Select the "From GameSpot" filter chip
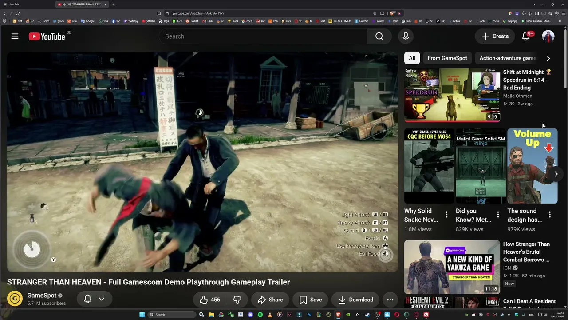Screen dimensions: 568x320 pos(447,58)
